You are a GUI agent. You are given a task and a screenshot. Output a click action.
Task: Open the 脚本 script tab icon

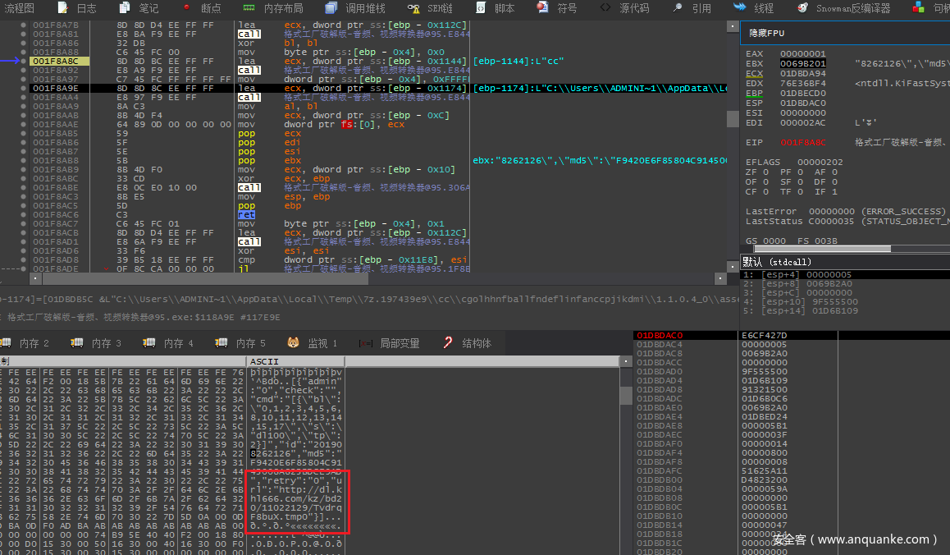pyautogui.click(x=481, y=8)
